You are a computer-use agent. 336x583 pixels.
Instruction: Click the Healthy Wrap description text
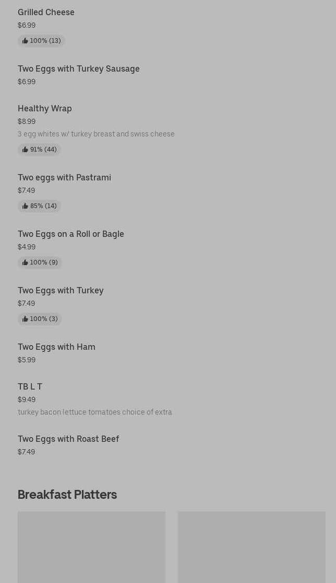coord(96,134)
